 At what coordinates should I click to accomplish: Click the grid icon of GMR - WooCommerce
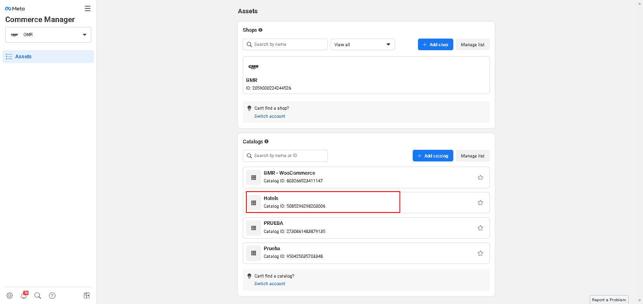254,178
